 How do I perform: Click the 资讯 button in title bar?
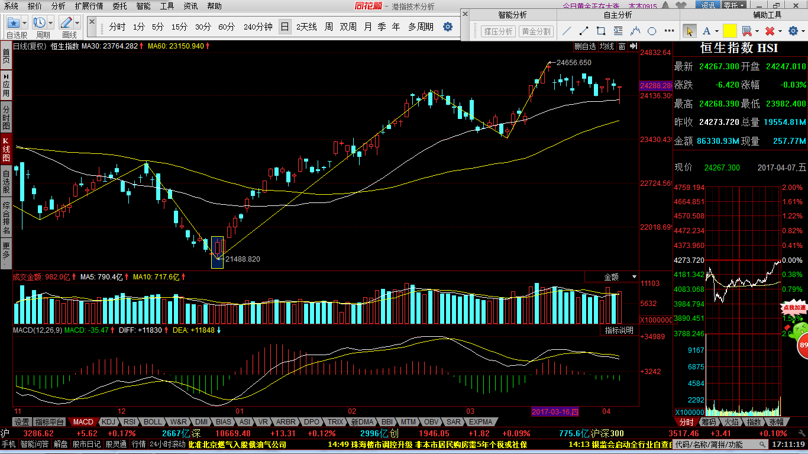click(x=708, y=5)
